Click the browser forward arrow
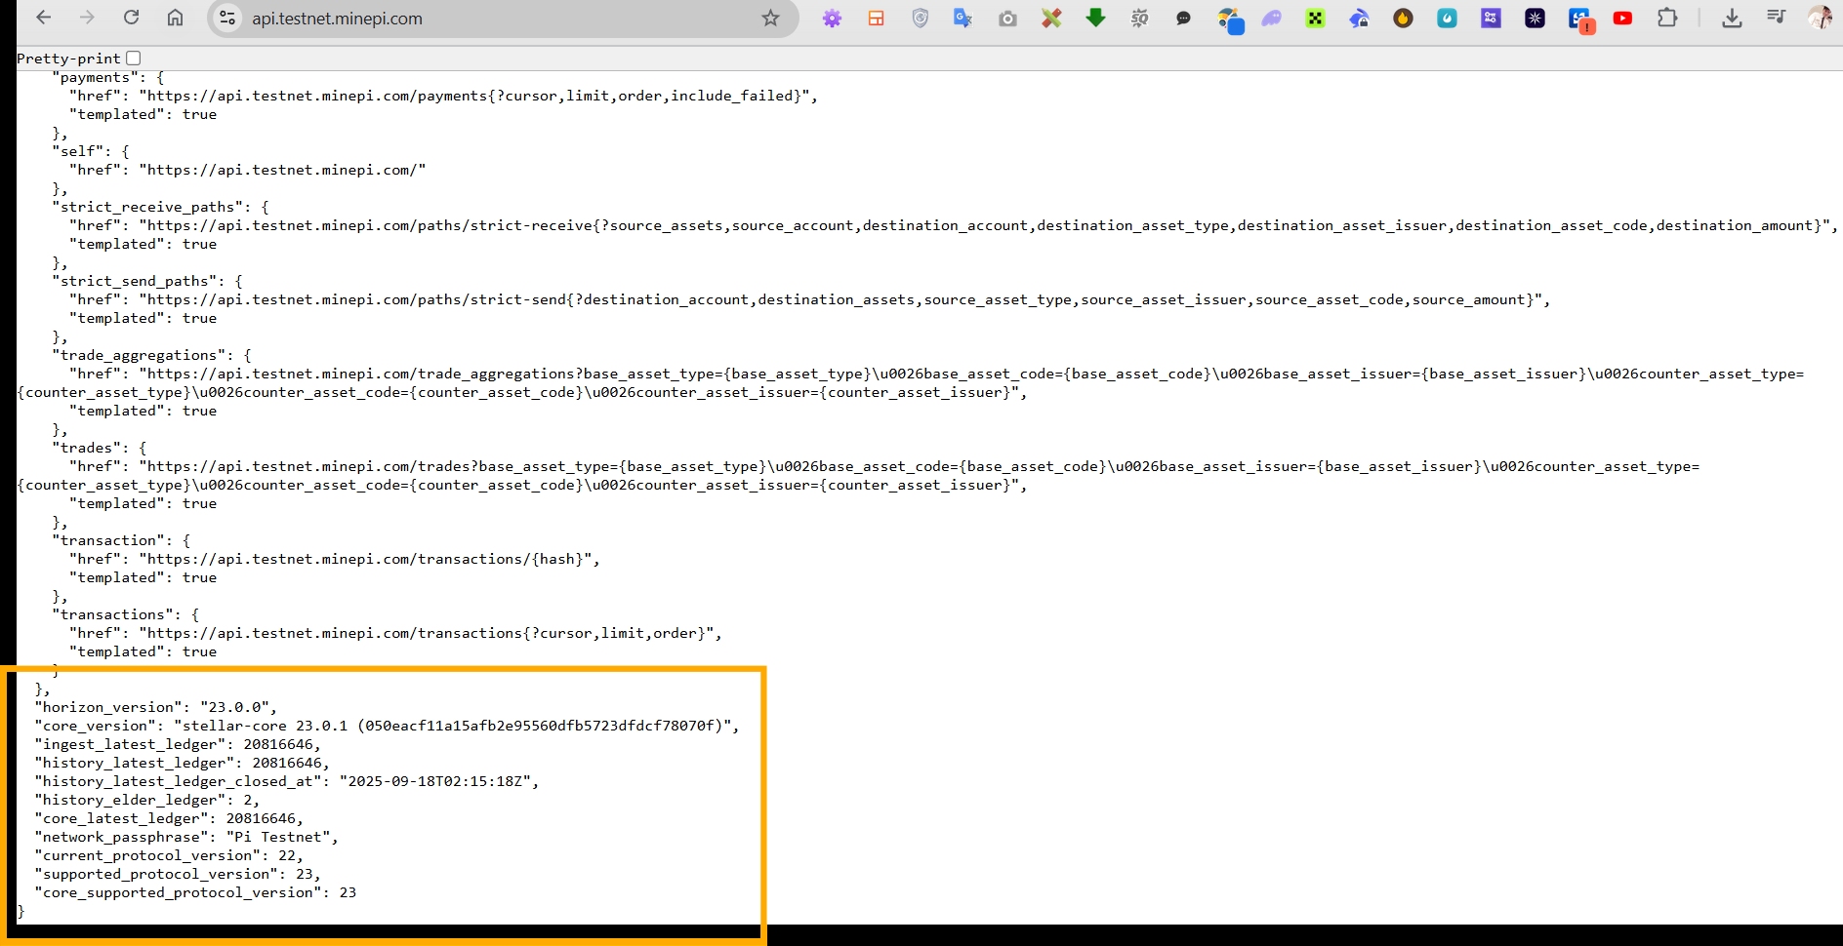This screenshot has width=1843, height=946. click(x=88, y=18)
